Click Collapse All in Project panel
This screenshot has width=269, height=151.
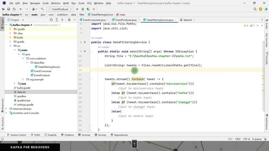click(62, 20)
